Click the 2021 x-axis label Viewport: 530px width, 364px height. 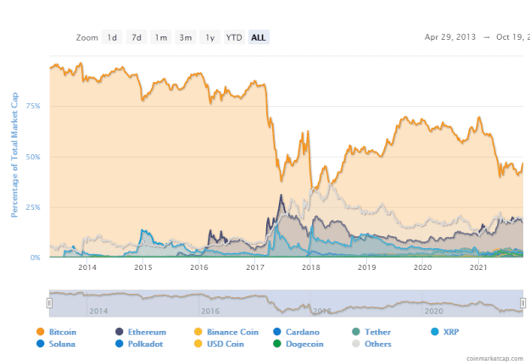coord(478,267)
